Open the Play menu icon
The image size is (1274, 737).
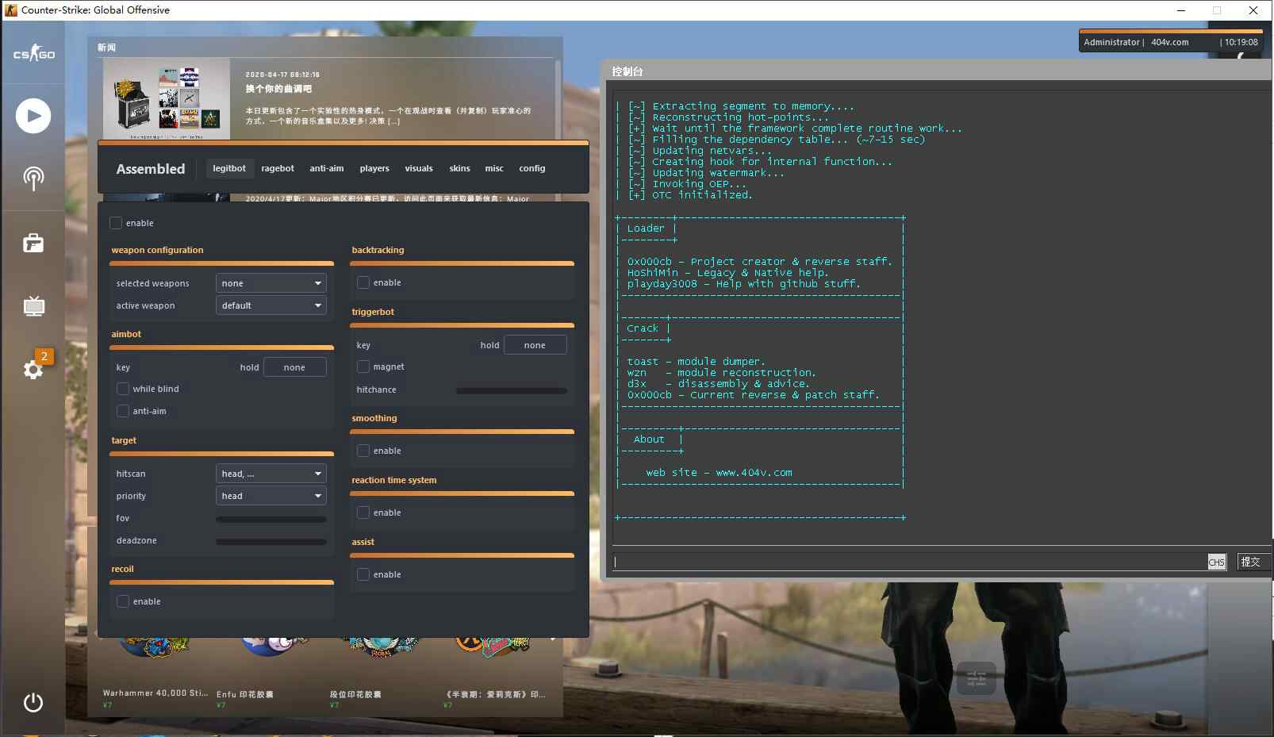(x=33, y=116)
